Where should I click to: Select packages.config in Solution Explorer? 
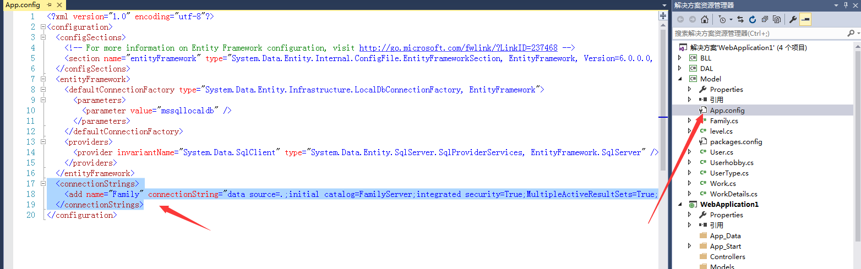click(x=735, y=142)
